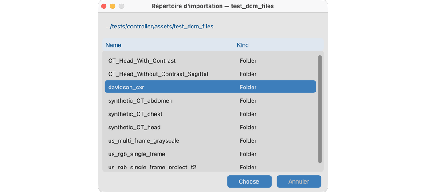The height and width of the screenshot is (192, 426).
Task: Click the disabled gray zoom window button
Action: click(x=122, y=6)
